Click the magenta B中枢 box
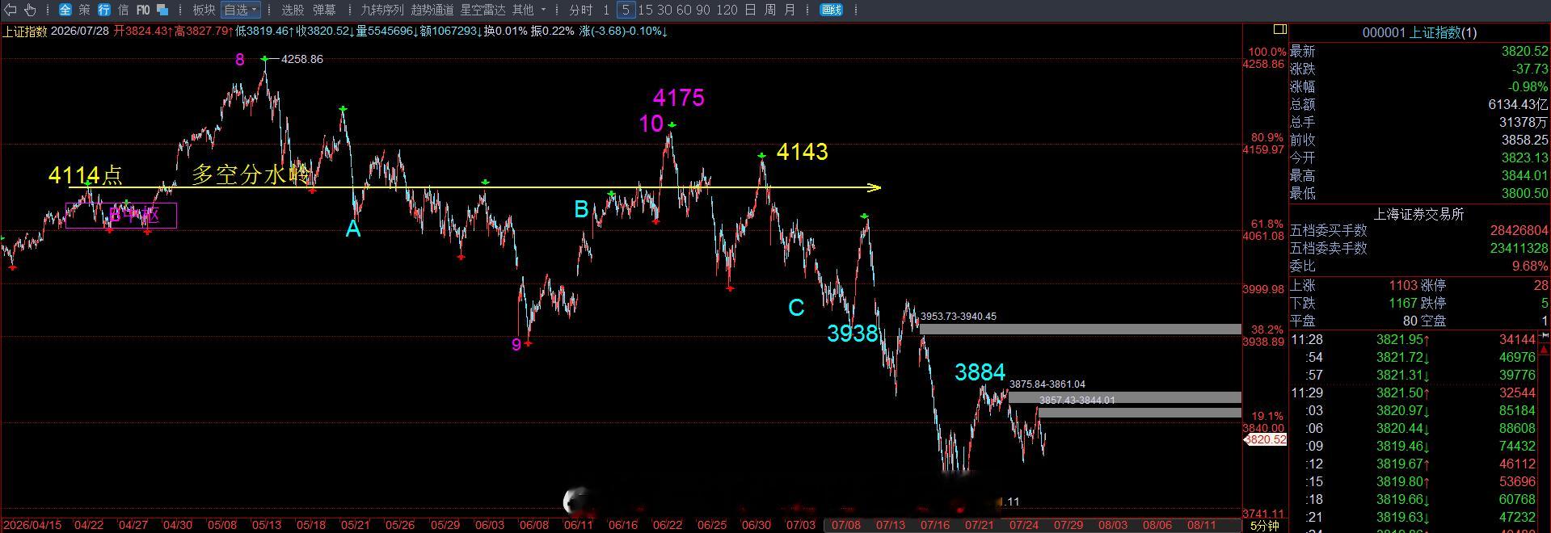This screenshot has height=533, width=1551. click(x=121, y=216)
